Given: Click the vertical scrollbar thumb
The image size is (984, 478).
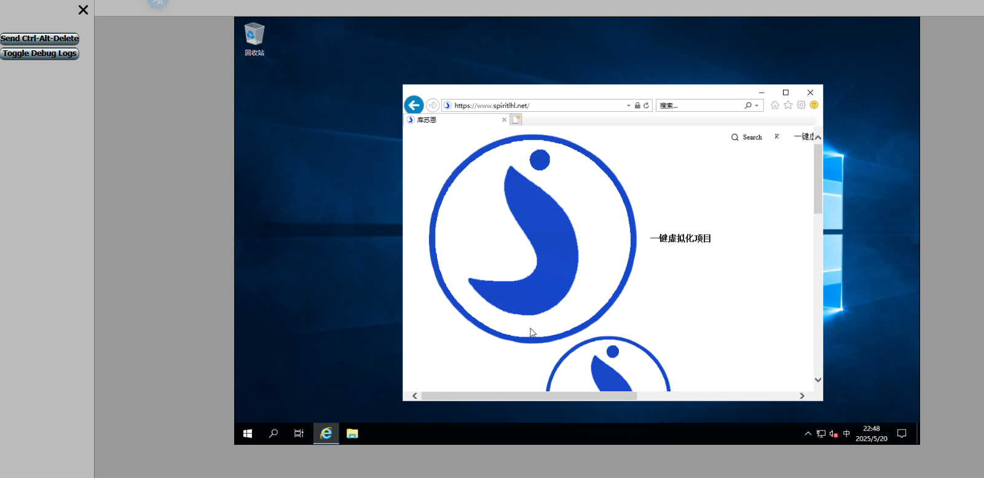Looking at the screenshot, I should pyautogui.click(x=818, y=178).
